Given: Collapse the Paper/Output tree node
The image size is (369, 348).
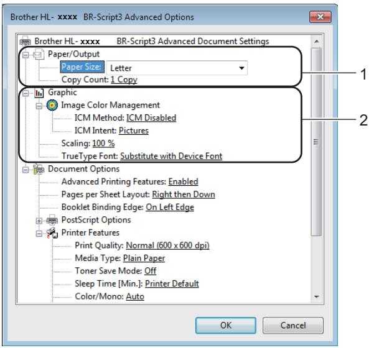Looking at the screenshot, I should (26, 55).
